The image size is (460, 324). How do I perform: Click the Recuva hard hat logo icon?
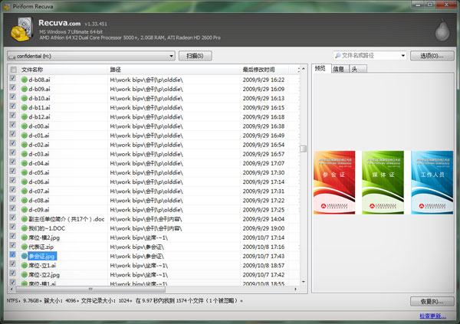click(x=21, y=29)
